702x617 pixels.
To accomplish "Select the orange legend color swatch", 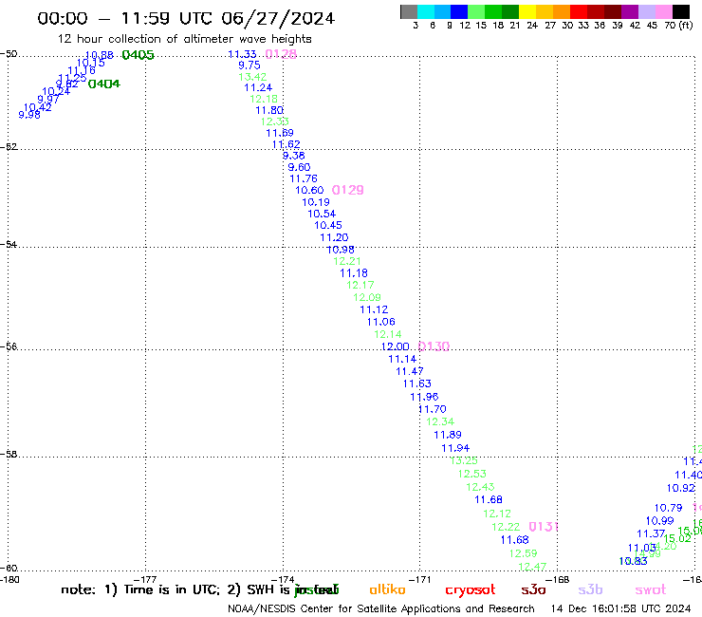I will click(562, 11).
